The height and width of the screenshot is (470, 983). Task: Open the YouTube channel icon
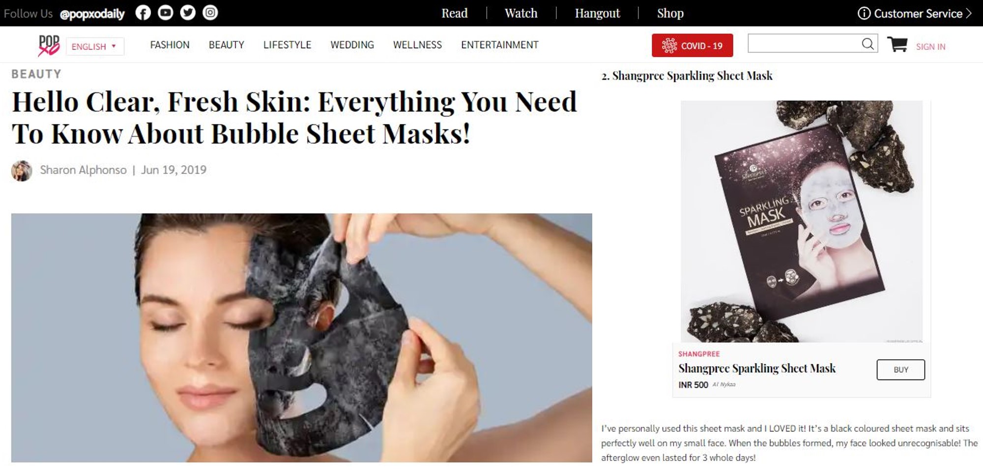(165, 13)
